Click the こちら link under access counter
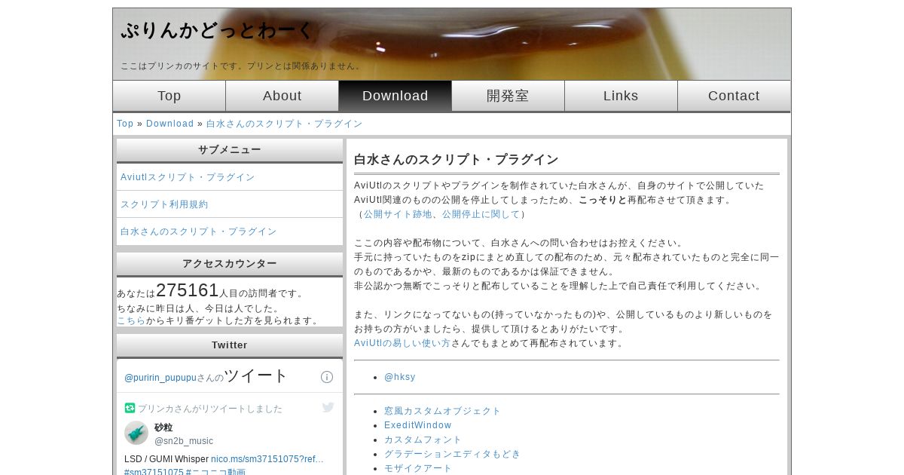 131,320
